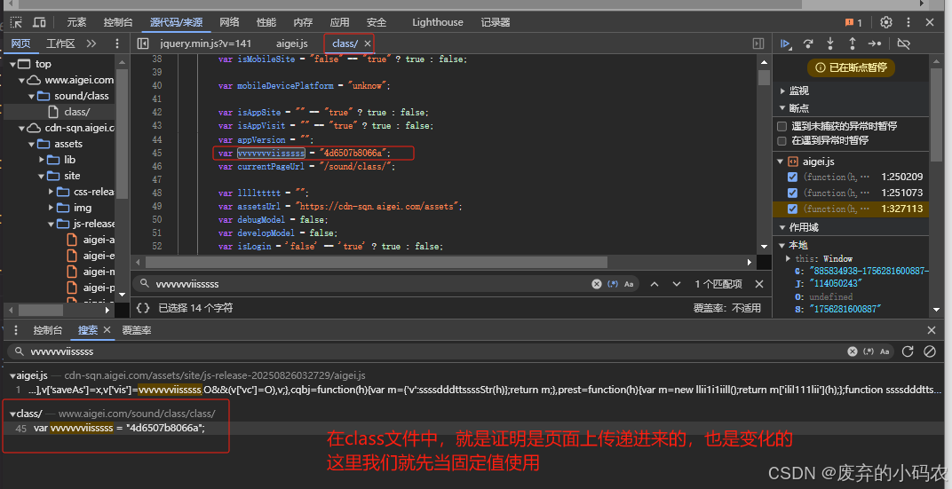Open the 工作区 workspace navigator tab
The width and height of the screenshot is (952, 489).
(x=60, y=43)
